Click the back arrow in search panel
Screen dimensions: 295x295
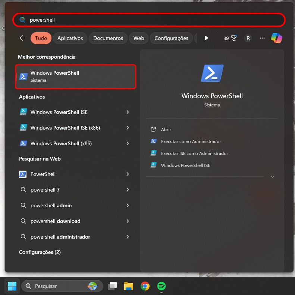pyautogui.click(x=23, y=38)
